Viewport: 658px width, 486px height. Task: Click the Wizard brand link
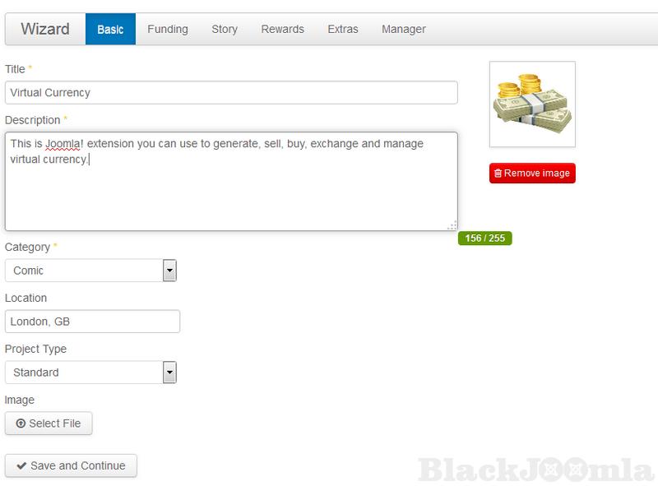pos(45,29)
